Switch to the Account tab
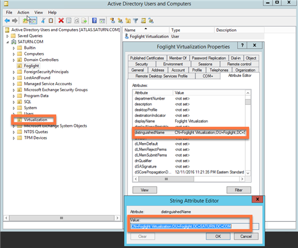The width and height of the screenshot is (298, 248). [x=178, y=70]
